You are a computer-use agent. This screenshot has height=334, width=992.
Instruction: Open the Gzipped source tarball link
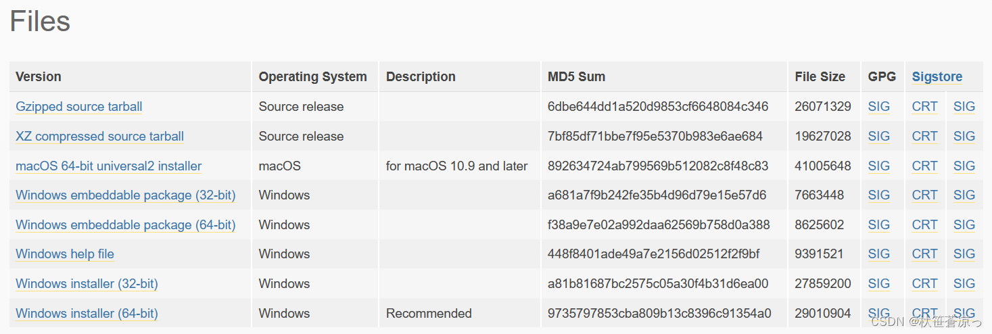tap(79, 107)
